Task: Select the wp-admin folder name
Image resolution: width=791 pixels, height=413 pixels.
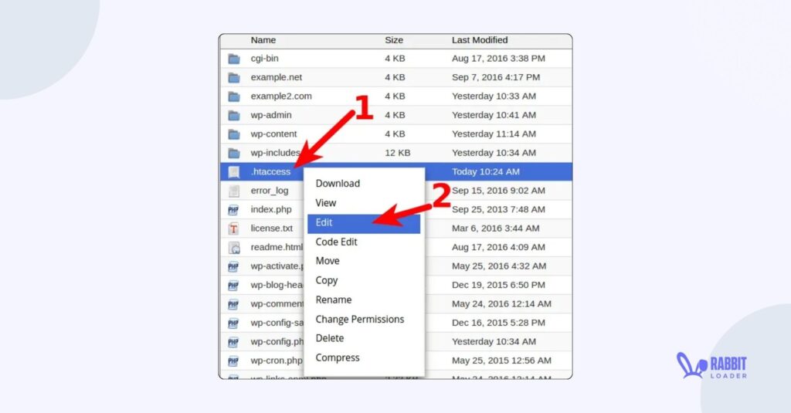Action: [271, 116]
